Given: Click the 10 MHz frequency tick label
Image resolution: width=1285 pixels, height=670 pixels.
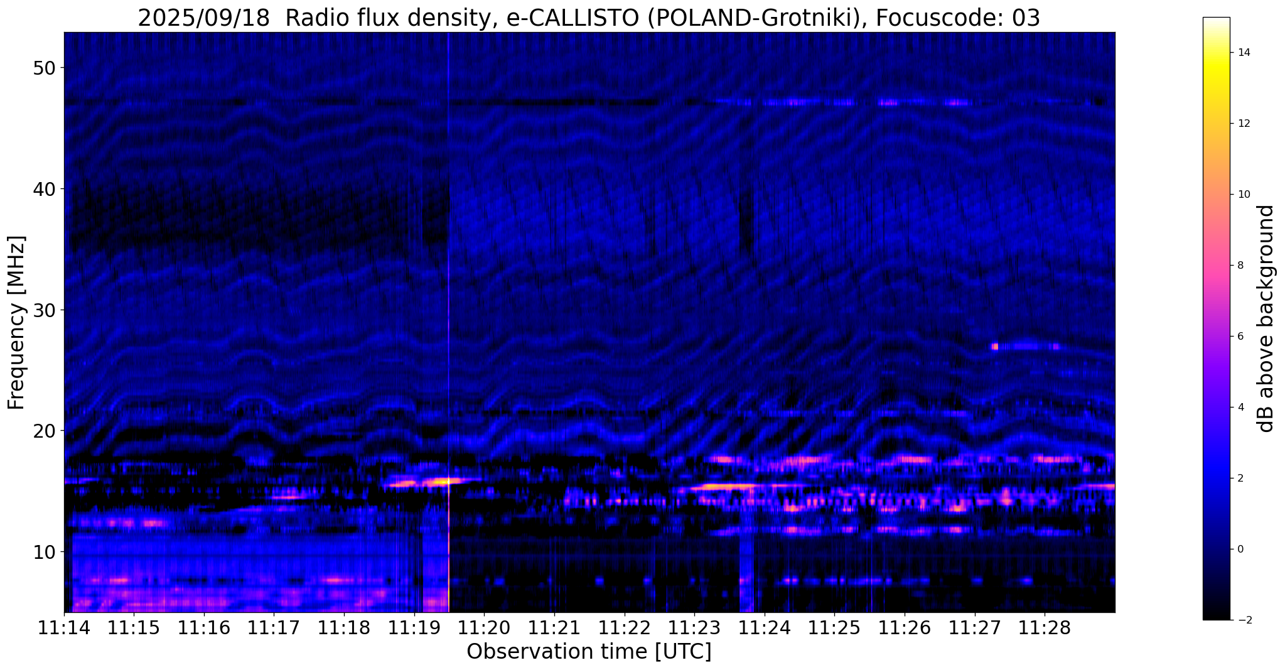Looking at the screenshot, I should click(x=44, y=552).
